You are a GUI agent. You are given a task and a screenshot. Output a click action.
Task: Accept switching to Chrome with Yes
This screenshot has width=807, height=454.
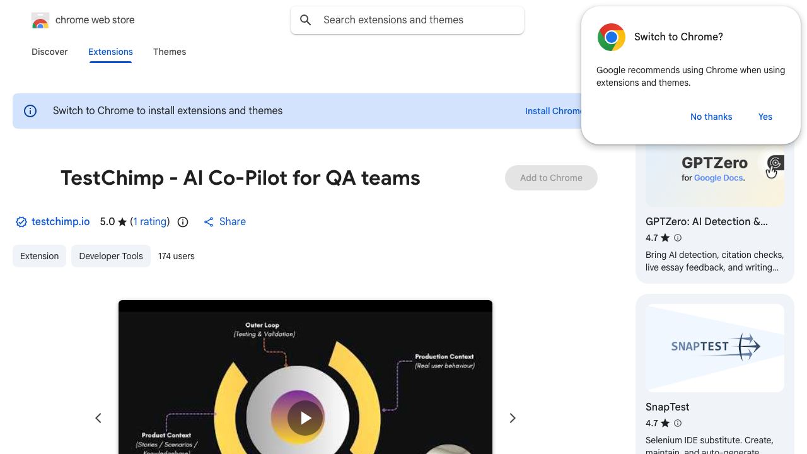(x=765, y=117)
